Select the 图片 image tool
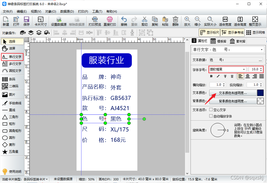Screen dimensions: 267x183 coord(12,94)
